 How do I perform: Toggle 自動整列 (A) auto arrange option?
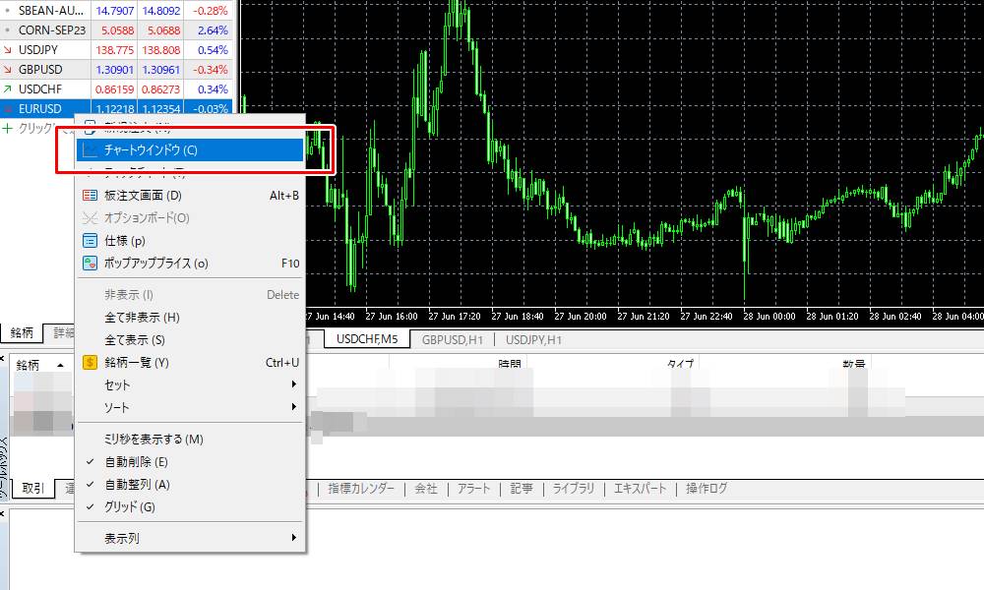coord(137,485)
